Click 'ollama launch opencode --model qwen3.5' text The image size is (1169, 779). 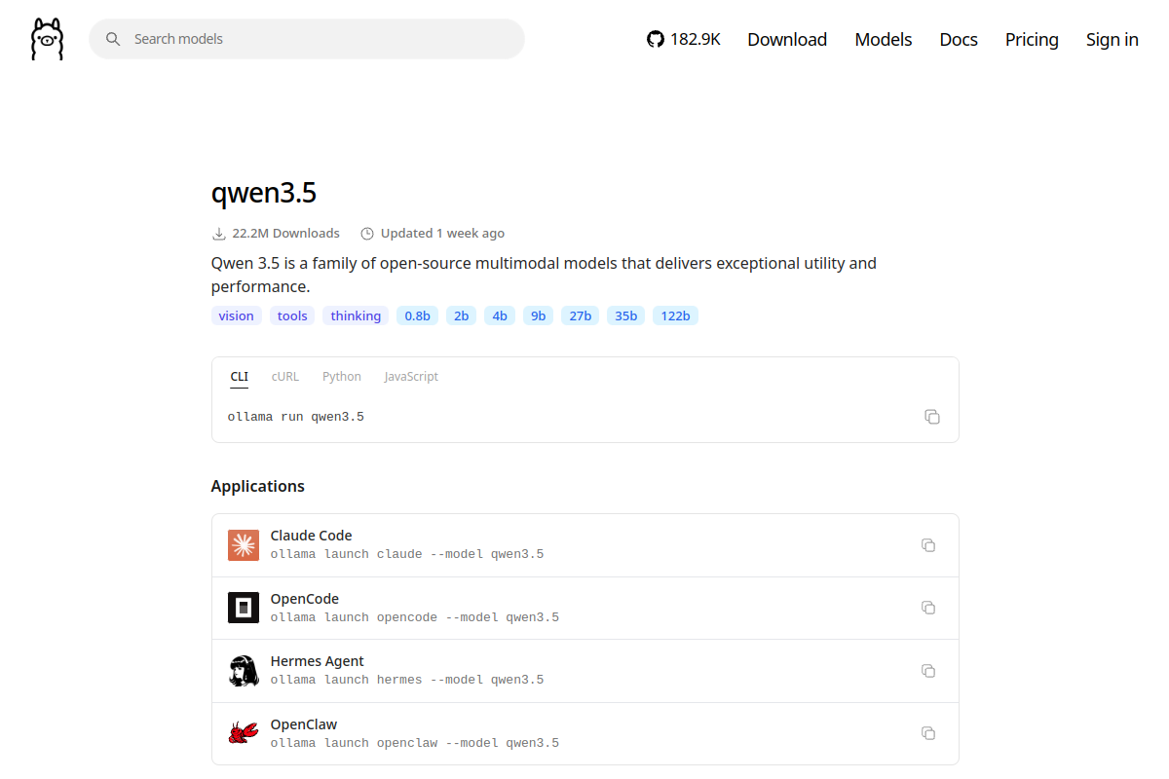[415, 617]
